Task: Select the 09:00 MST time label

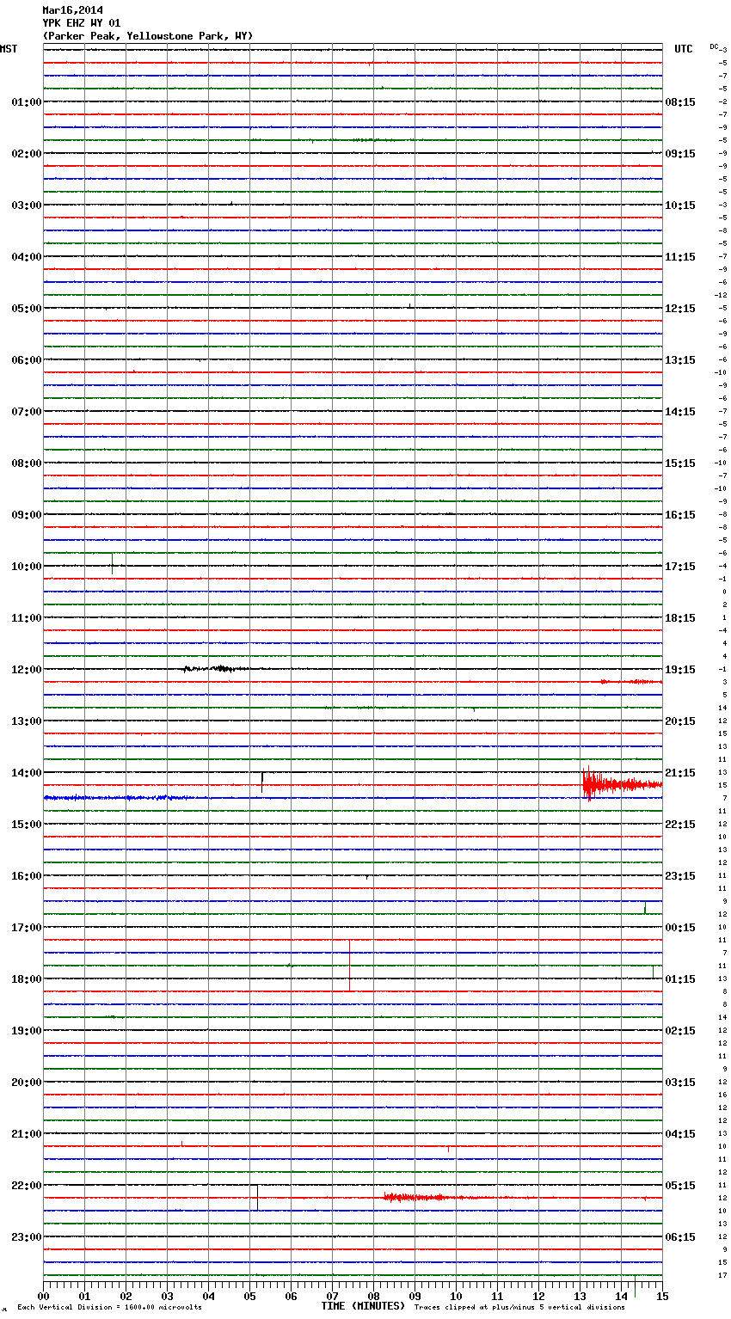Action: click(x=26, y=515)
